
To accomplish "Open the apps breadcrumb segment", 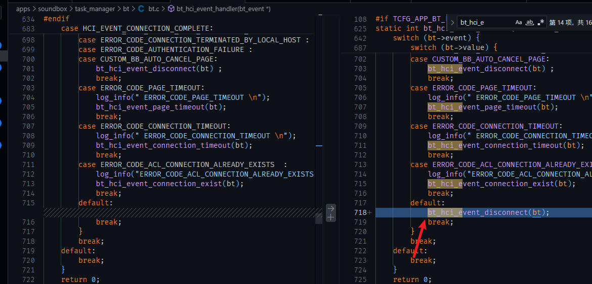I will coord(23,9).
